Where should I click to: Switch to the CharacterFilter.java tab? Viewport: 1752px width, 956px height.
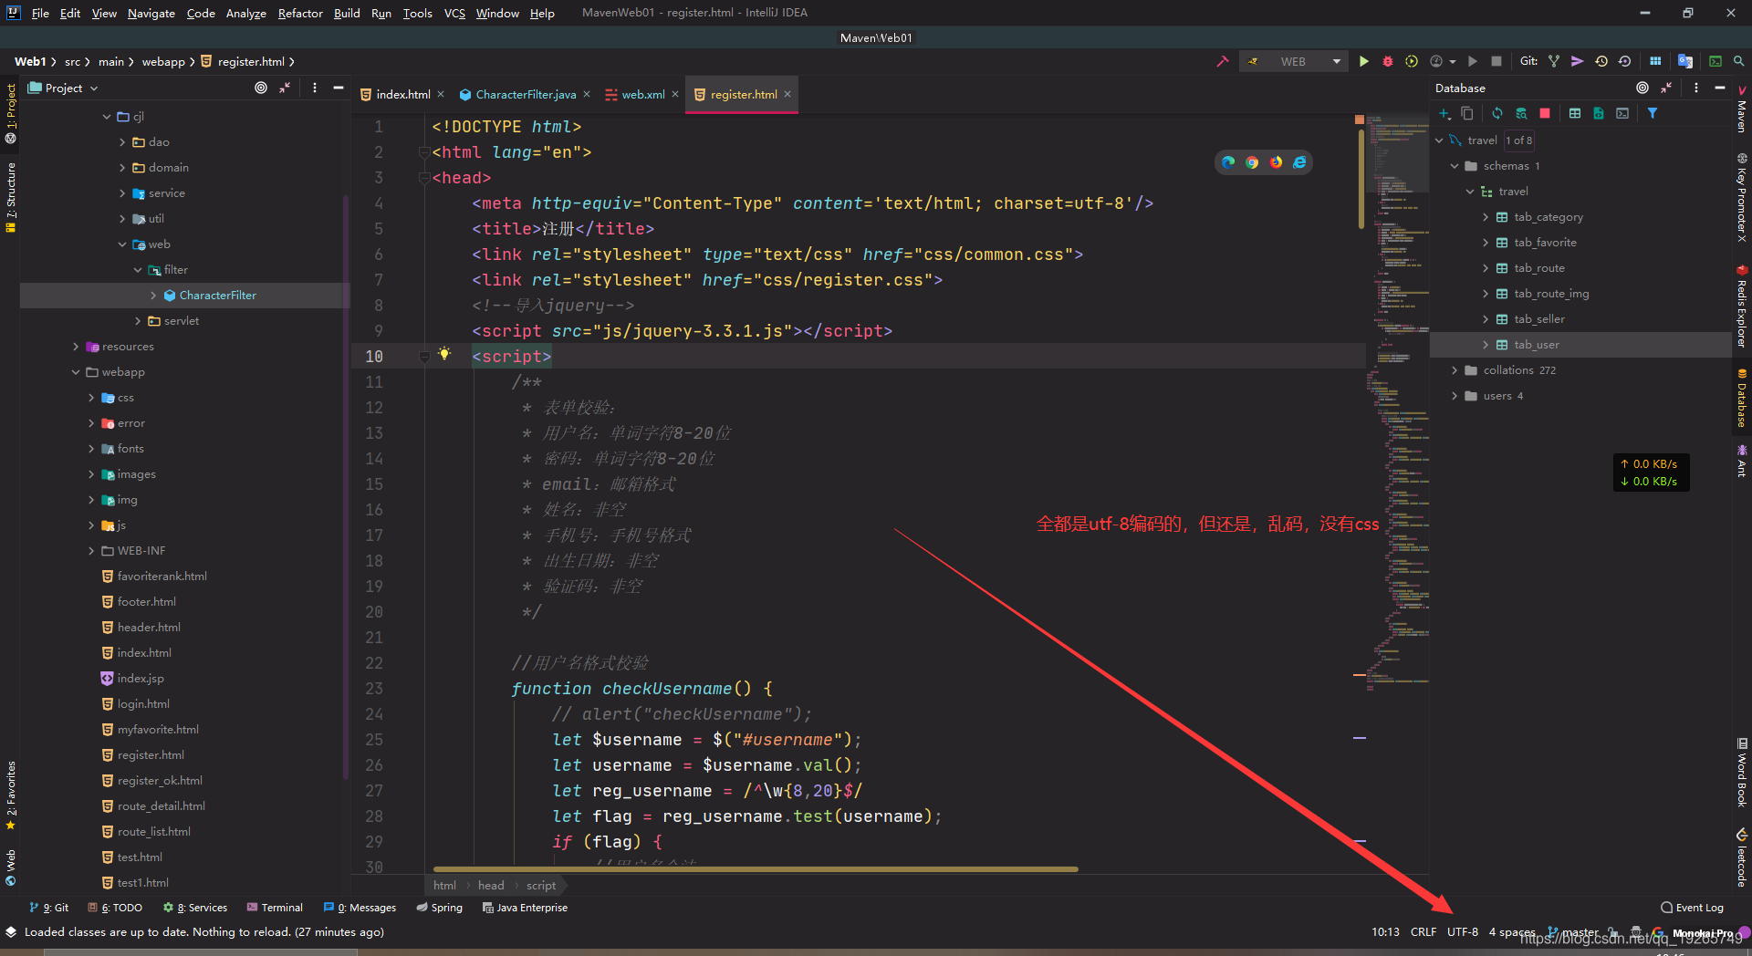[525, 94]
